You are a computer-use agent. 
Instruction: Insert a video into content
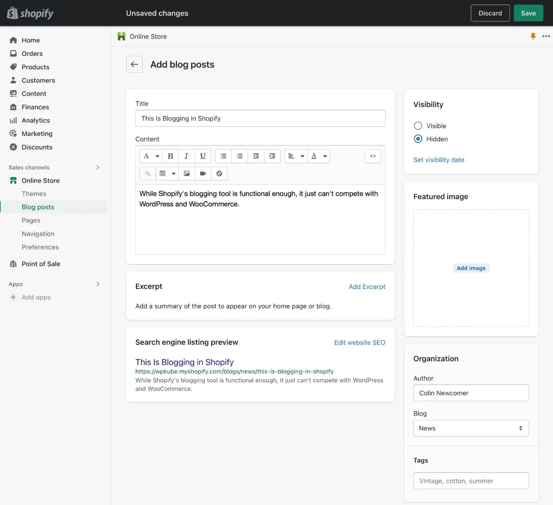[203, 173]
